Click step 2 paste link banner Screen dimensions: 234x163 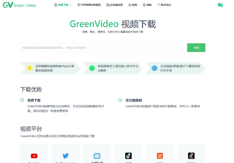point(113,68)
